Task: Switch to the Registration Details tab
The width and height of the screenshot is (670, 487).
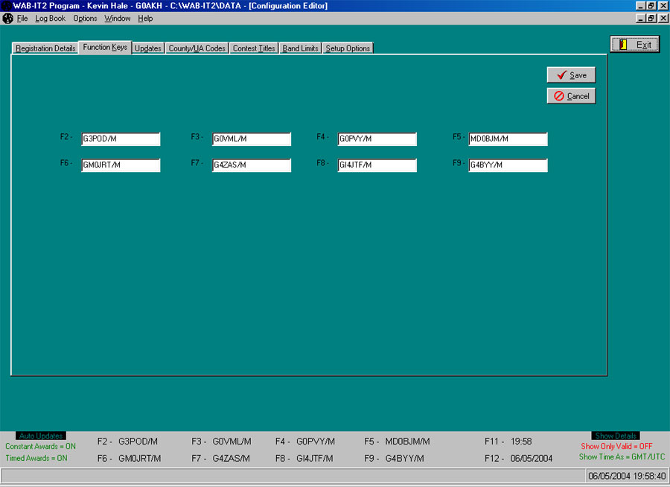Action: coord(44,47)
